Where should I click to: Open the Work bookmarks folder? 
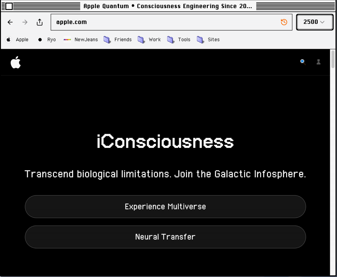pyautogui.click(x=149, y=40)
